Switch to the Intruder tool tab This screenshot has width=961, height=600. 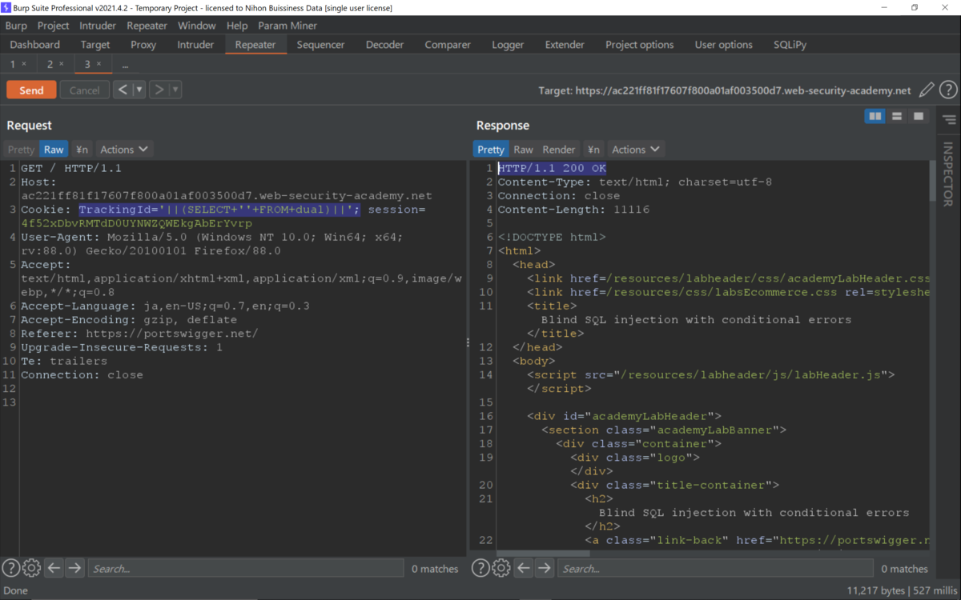pyautogui.click(x=195, y=45)
